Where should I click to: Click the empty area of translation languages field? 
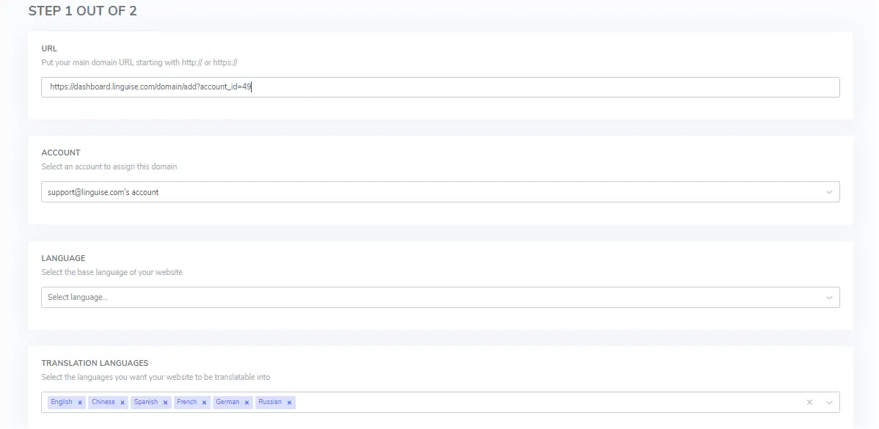550,402
